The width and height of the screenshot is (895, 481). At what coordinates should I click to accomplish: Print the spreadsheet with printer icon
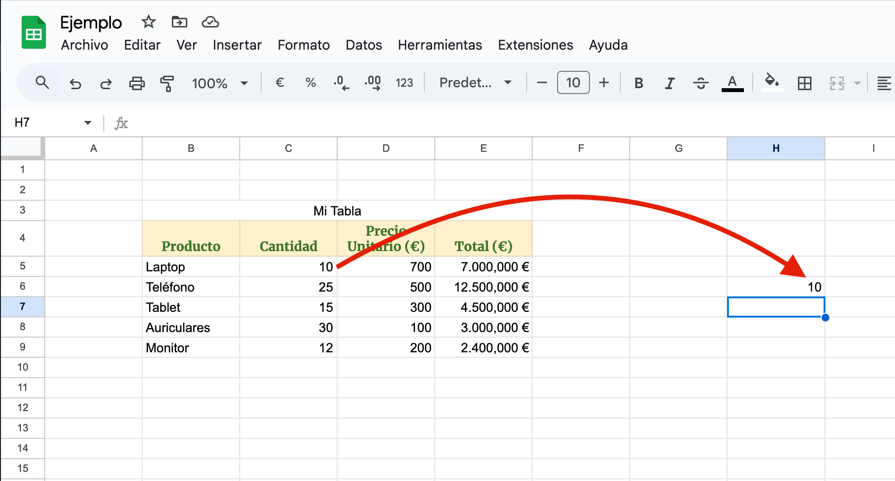coord(137,83)
